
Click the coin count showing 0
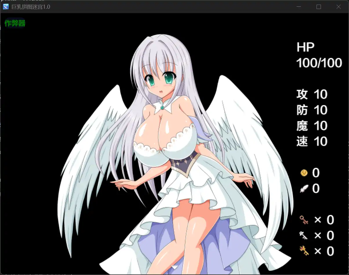(x=316, y=173)
